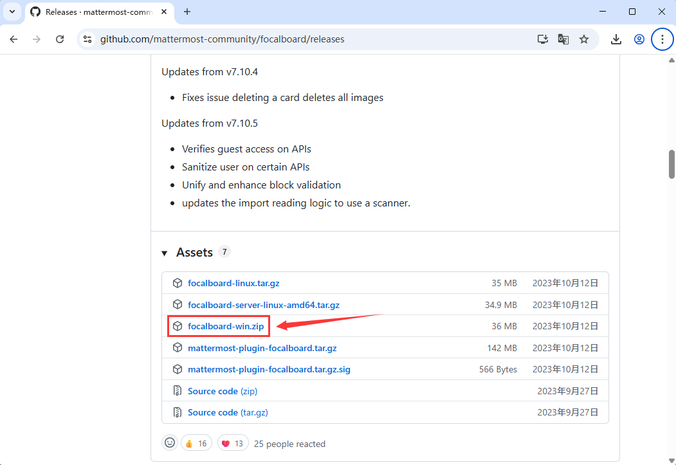
Task: Open the Chrome three-dot menu
Action: (x=662, y=39)
